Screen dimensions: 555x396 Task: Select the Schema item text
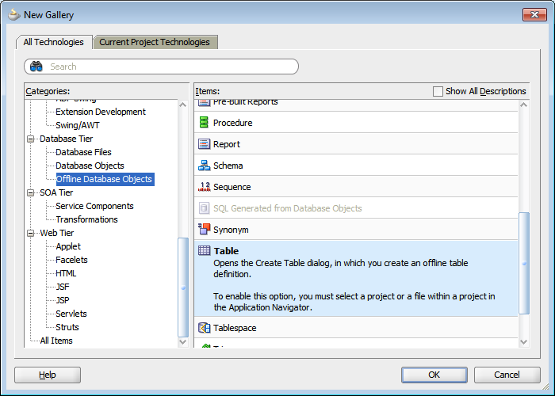coord(228,166)
